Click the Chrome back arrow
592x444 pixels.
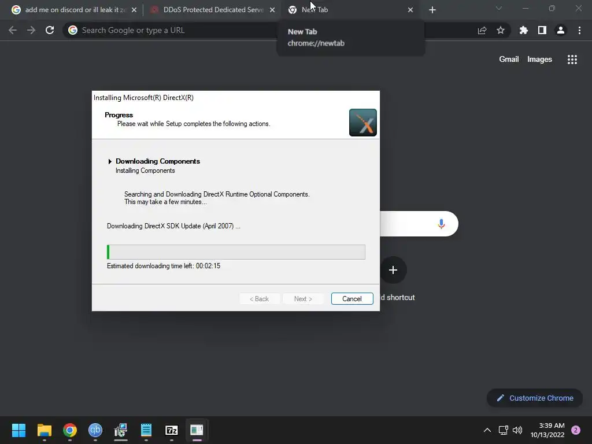click(13, 30)
